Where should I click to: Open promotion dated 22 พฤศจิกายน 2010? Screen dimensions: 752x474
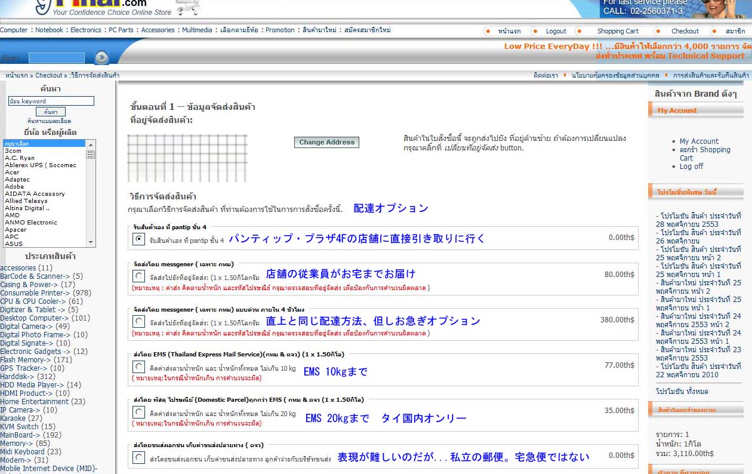(x=698, y=371)
